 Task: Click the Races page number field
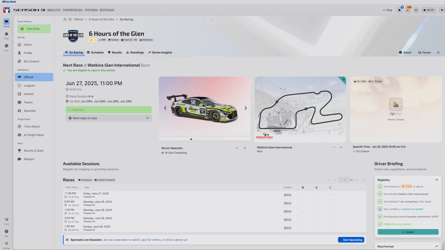(344, 180)
